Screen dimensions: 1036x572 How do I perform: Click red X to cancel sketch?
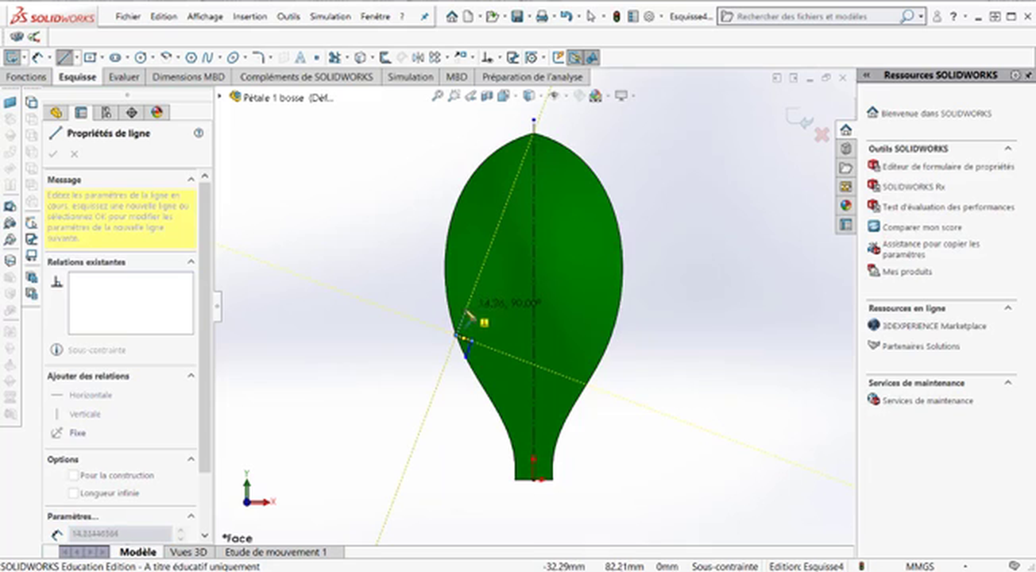(x=821, y=135)
